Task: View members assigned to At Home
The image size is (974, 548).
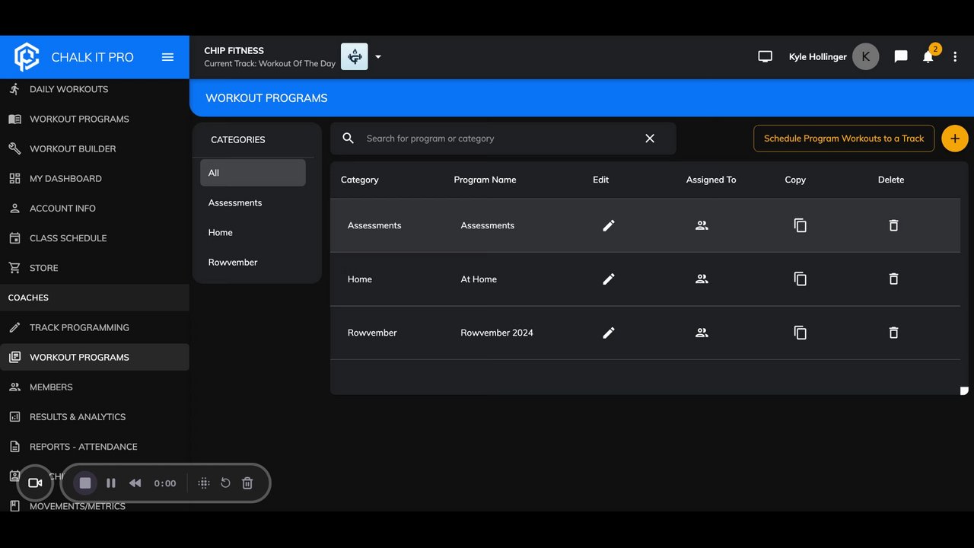Action: tap(702, 279)
